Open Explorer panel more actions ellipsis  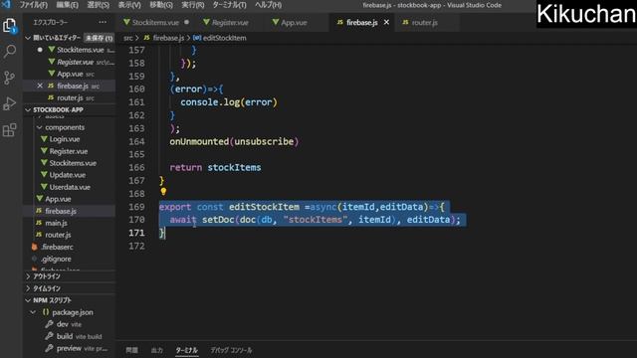coord(103,22)
